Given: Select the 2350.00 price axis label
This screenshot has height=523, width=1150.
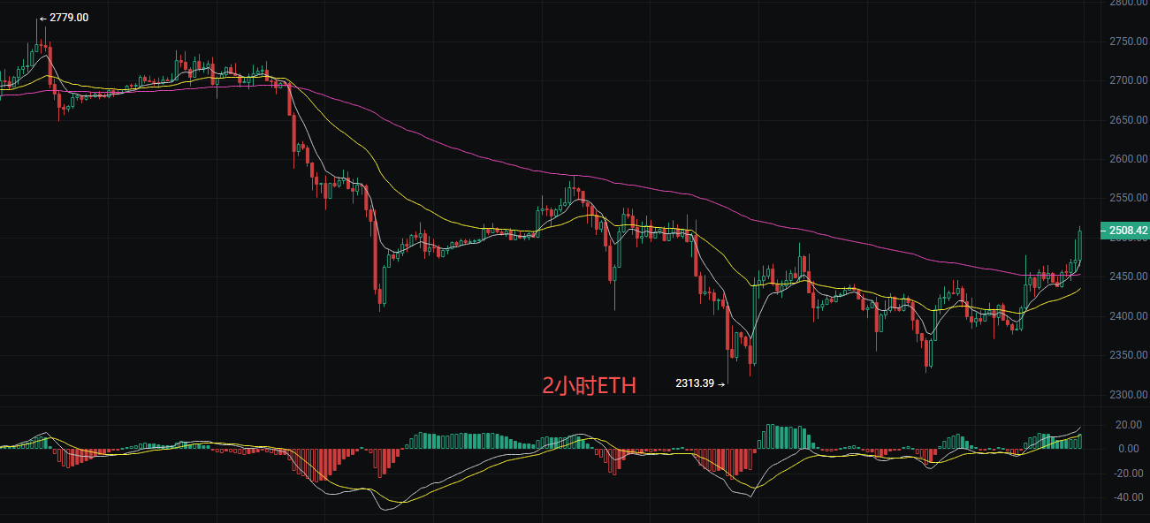Looking at the screenshot, I should [x=1128, y=356].
